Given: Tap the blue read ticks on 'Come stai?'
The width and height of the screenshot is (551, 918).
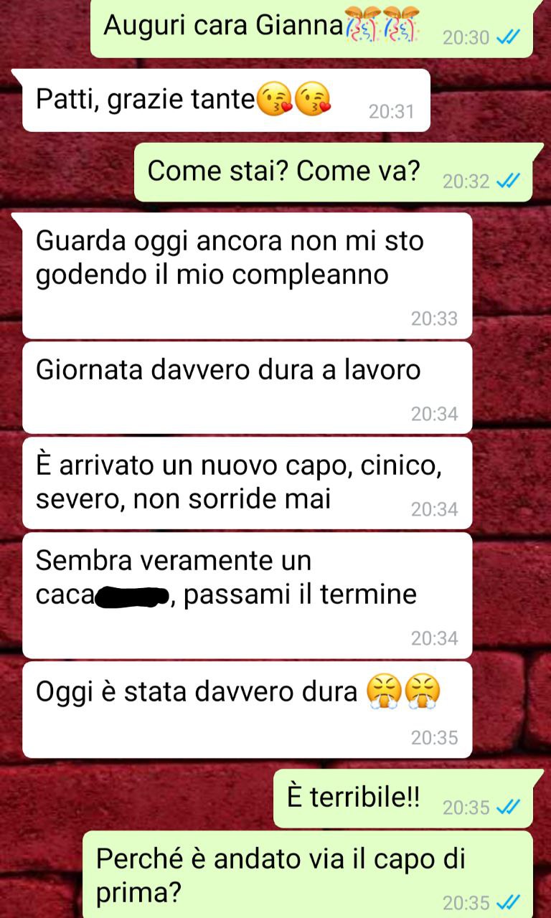Looking at the screenshot, I should (x=508, y=181).
